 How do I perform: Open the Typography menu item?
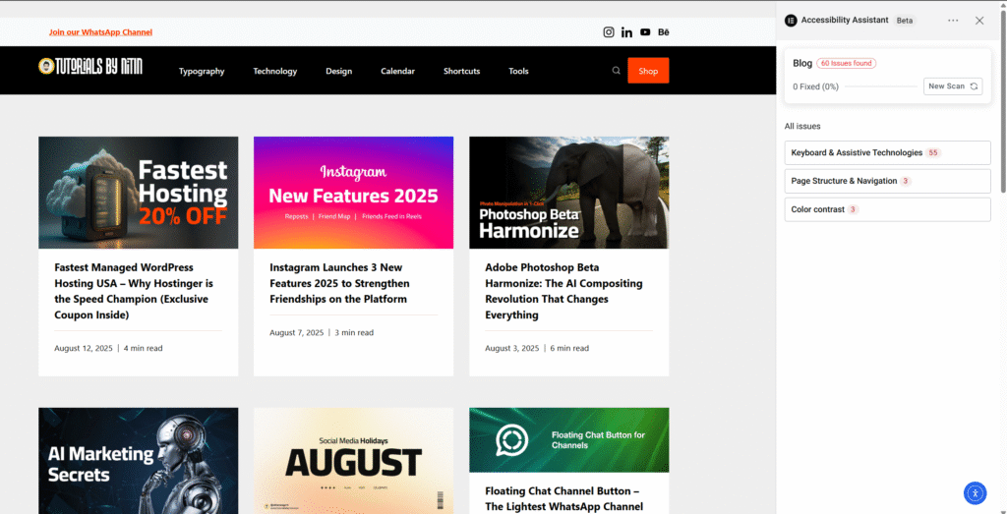202,71
